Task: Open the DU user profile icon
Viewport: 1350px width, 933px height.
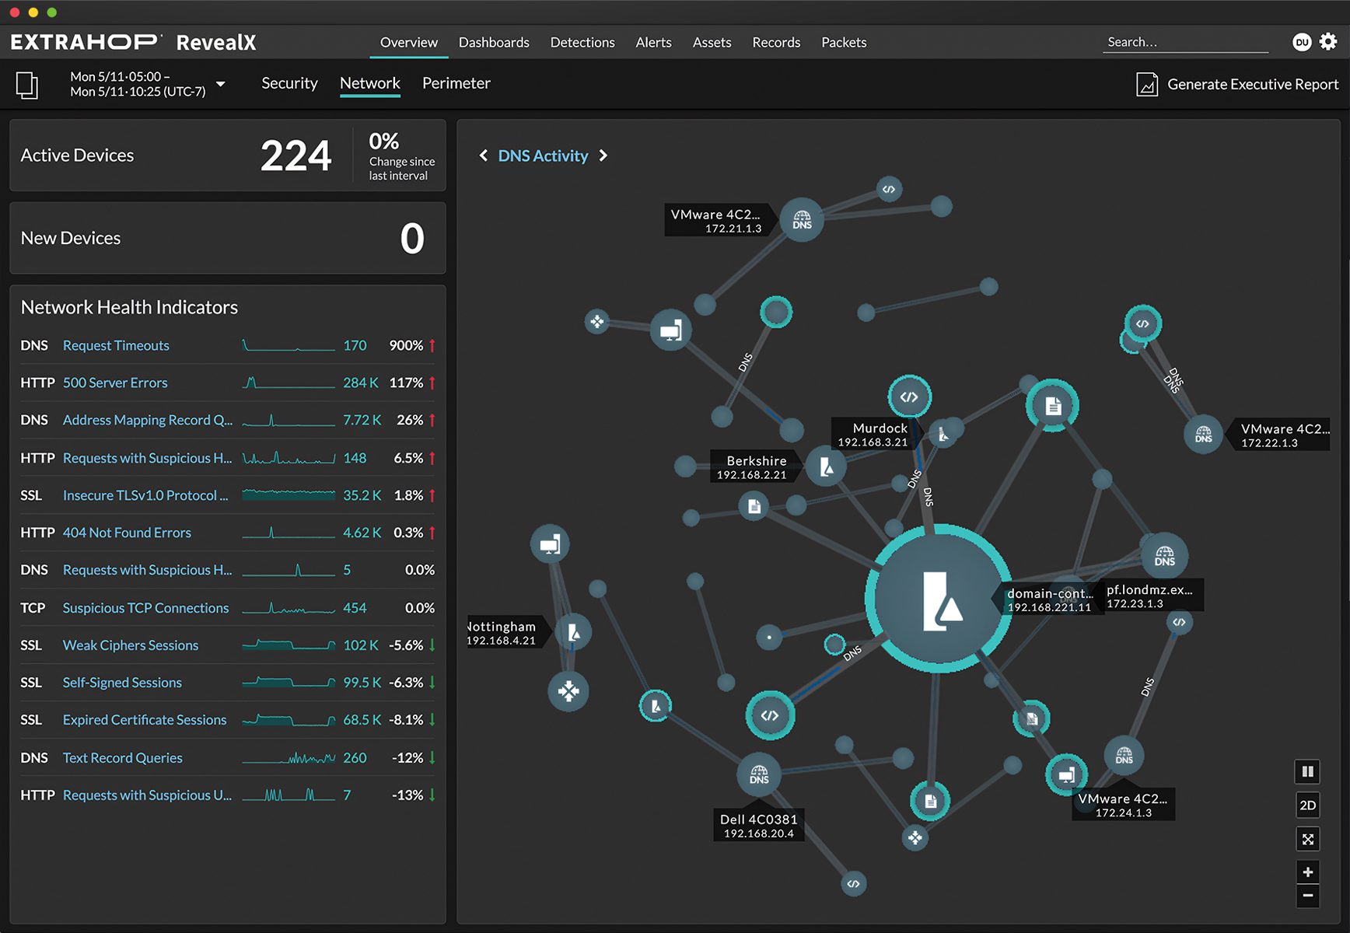Action: click(1302, 42)
